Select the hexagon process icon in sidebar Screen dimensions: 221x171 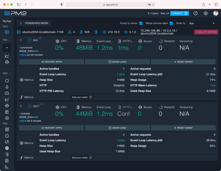(x=7, y=81)
